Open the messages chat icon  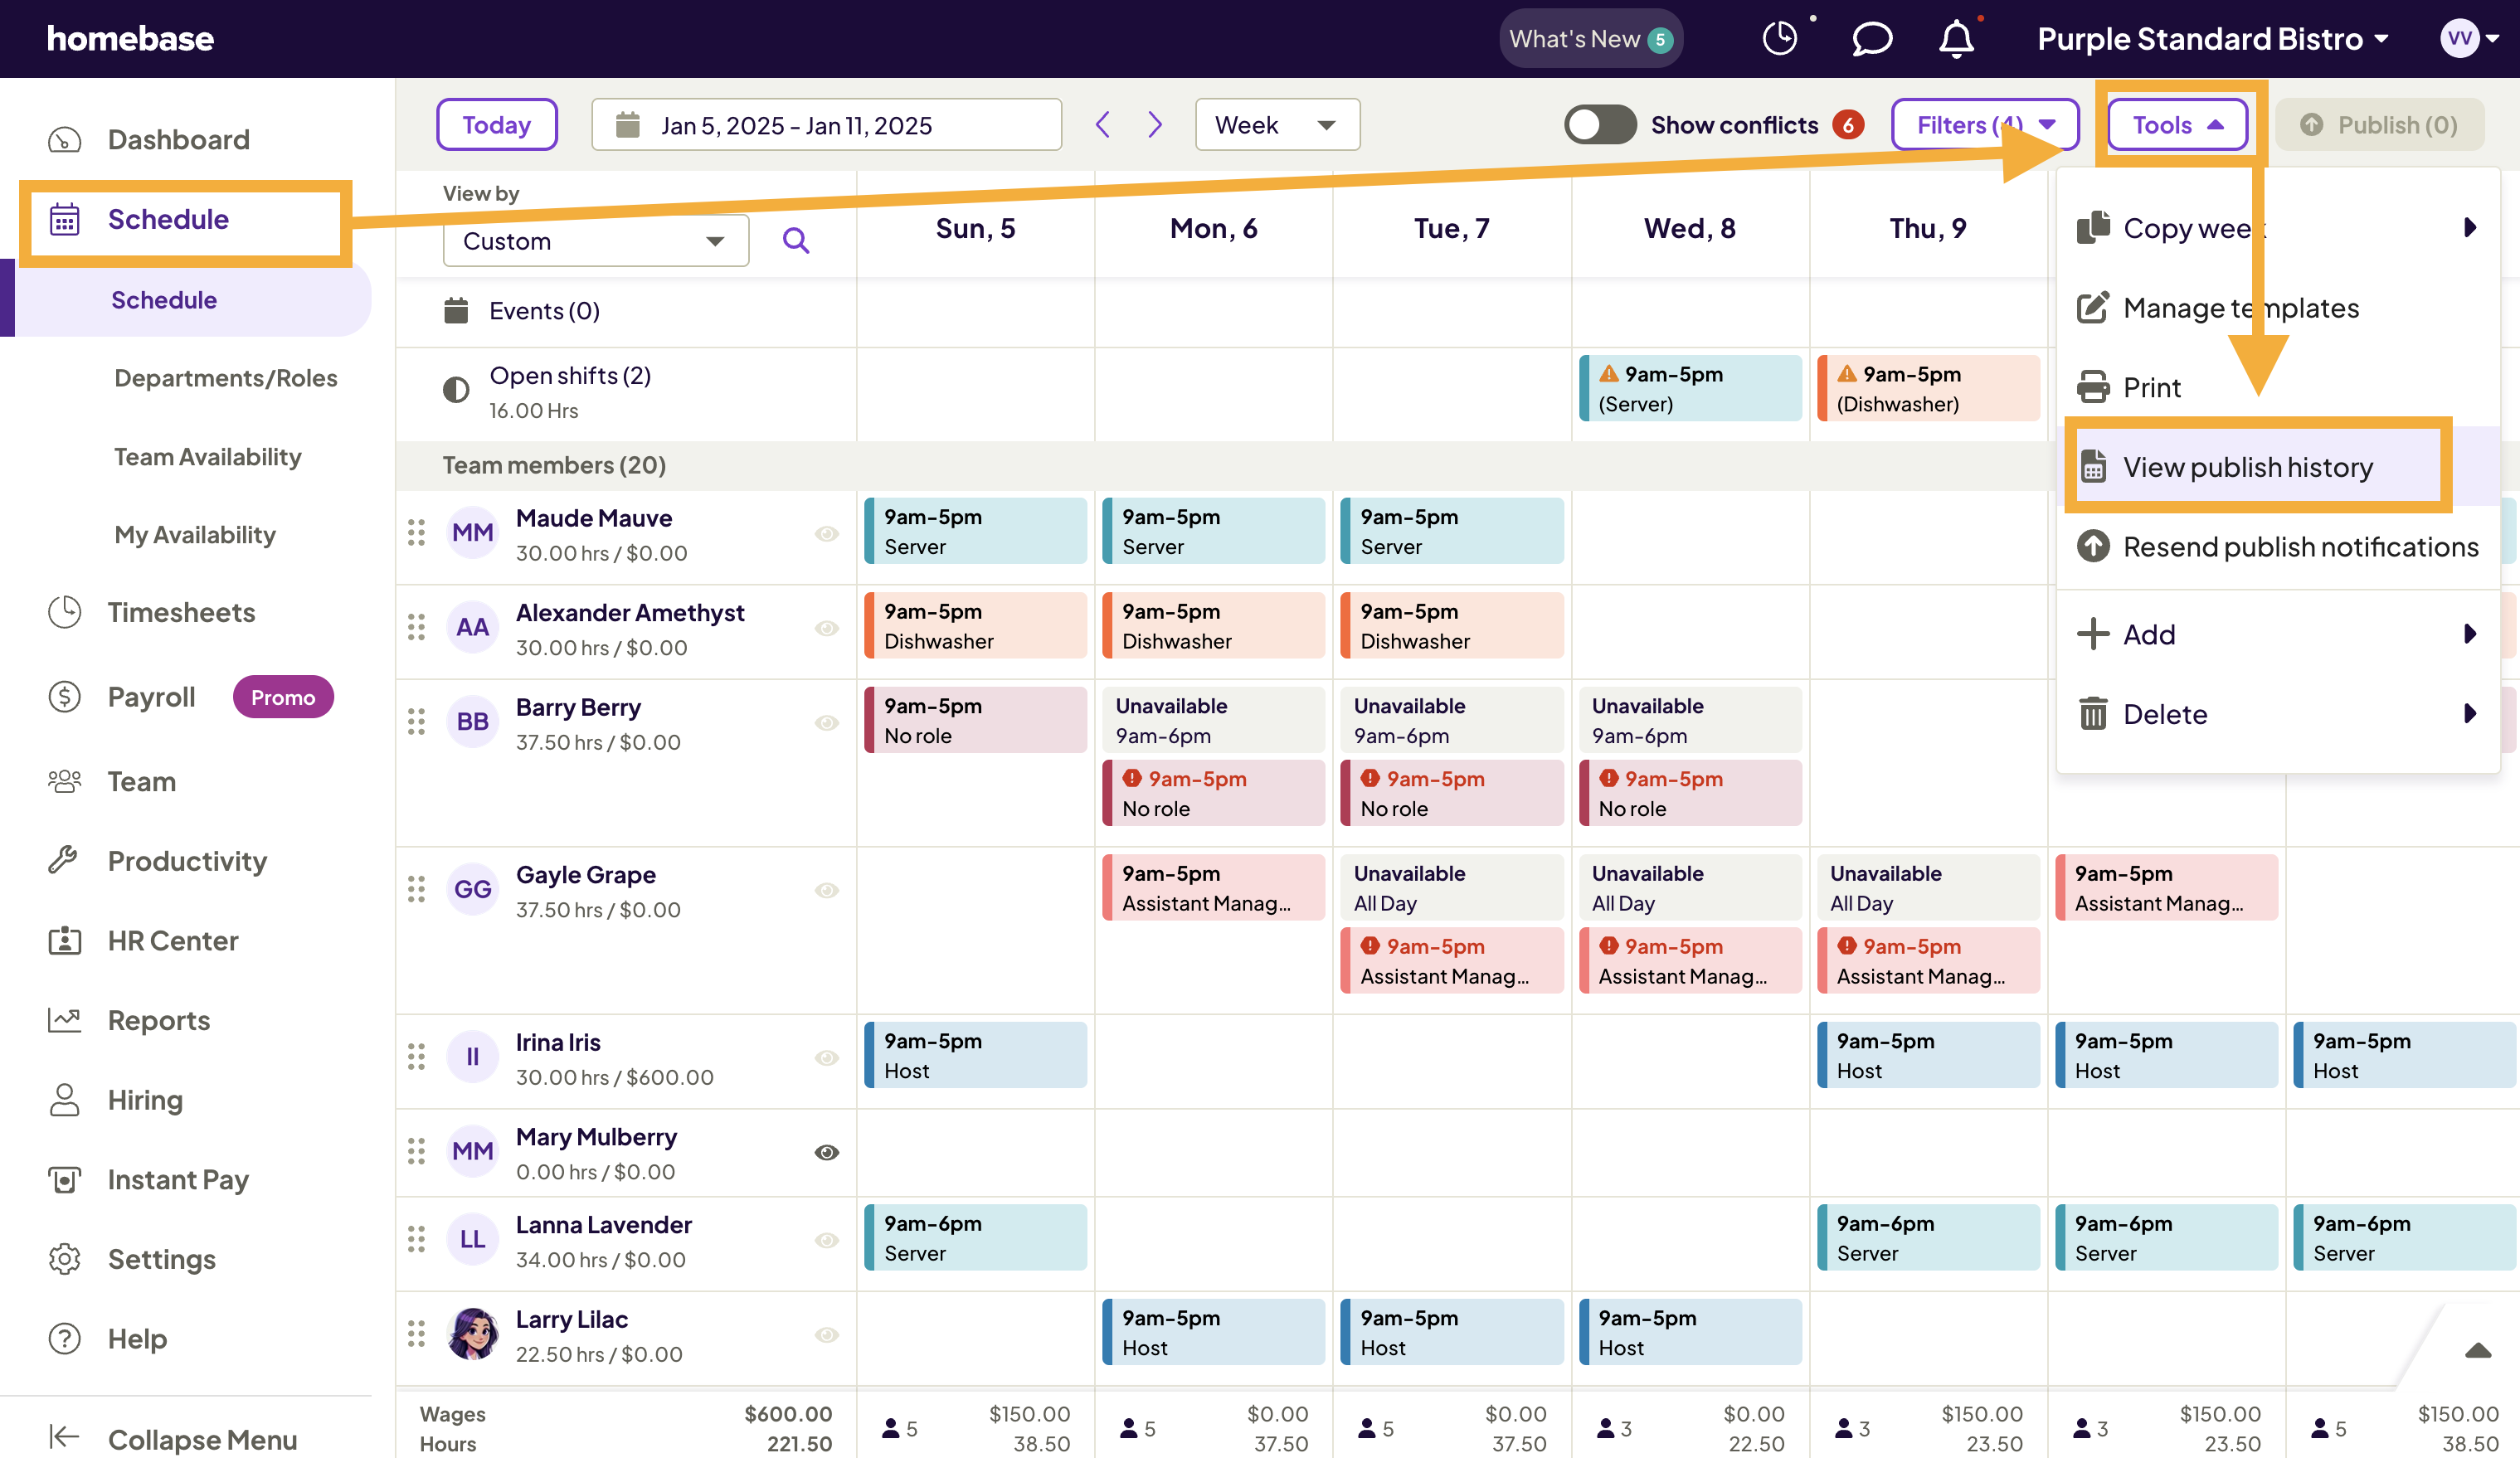[x=1871, y=38]
